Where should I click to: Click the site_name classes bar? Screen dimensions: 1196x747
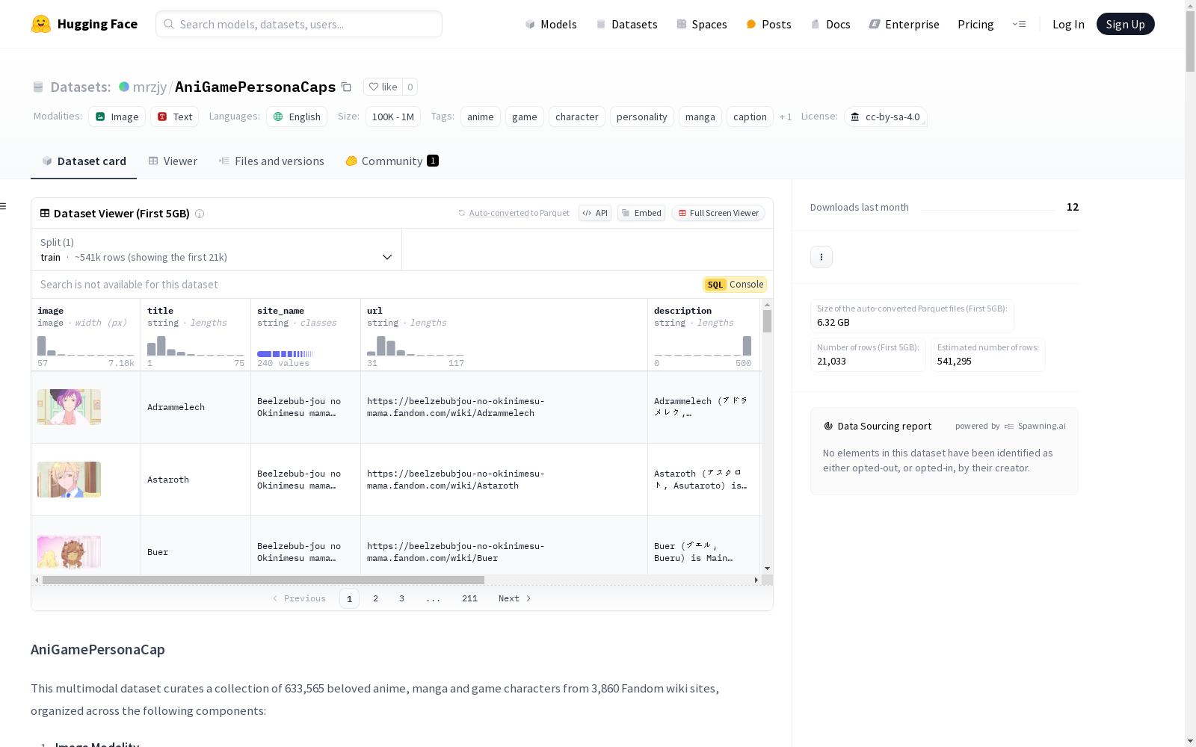(x=285, y=354)
